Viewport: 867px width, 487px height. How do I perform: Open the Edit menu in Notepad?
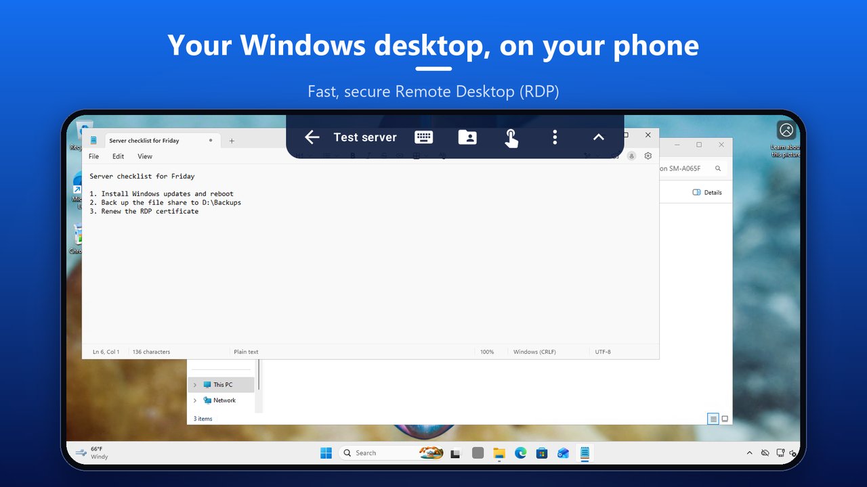tap(119, 156)
